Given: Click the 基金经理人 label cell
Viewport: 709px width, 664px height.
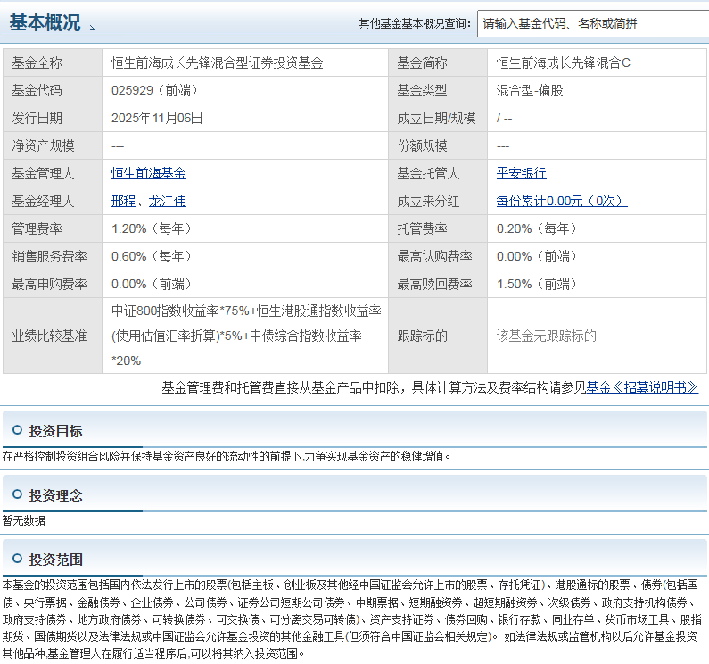Looking at the screenshot, I should [x=53, y=201].
